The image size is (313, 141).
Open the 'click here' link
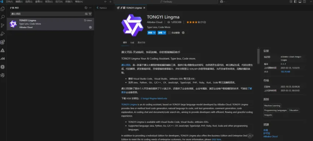click(x=216, y=140)
